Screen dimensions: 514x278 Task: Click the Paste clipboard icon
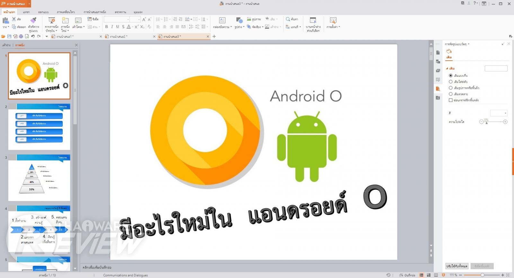(5, 21)
